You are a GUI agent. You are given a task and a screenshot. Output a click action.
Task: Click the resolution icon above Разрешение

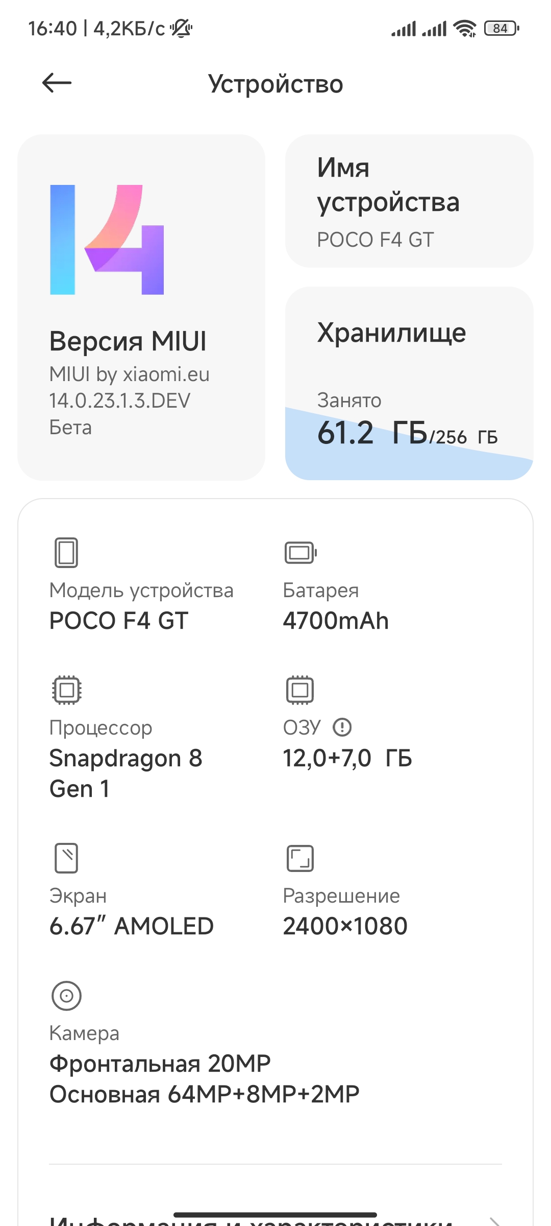tap(300, 858)
